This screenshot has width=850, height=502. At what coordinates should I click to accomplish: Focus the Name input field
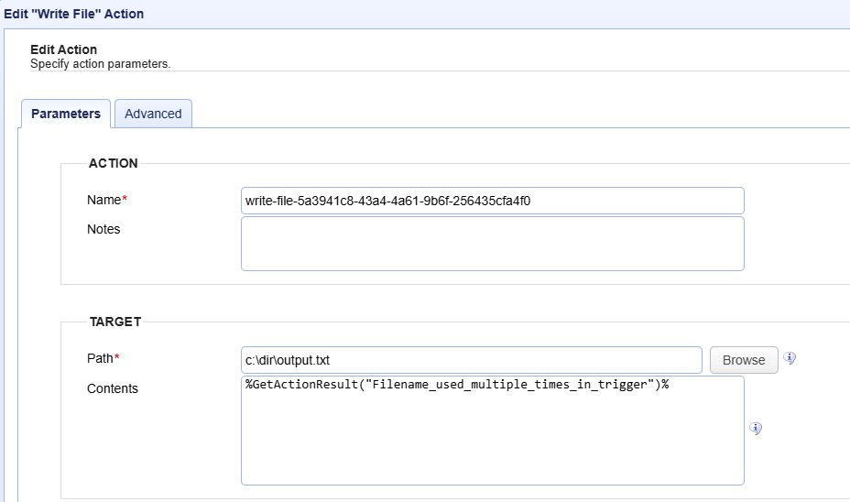point(492,201)
